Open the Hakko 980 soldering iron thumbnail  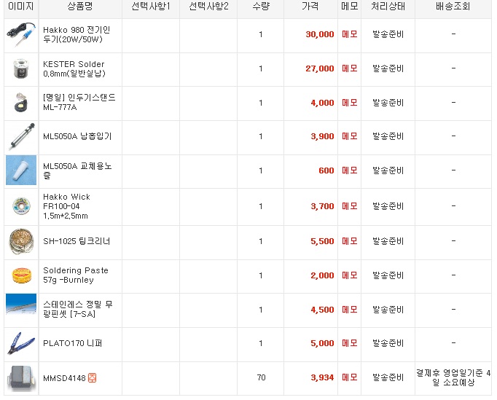21,34
